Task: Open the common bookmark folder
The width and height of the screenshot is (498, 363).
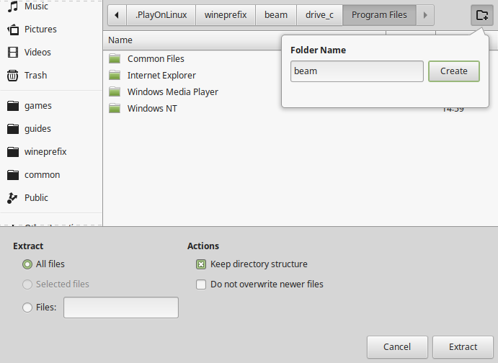Action: 33,174
